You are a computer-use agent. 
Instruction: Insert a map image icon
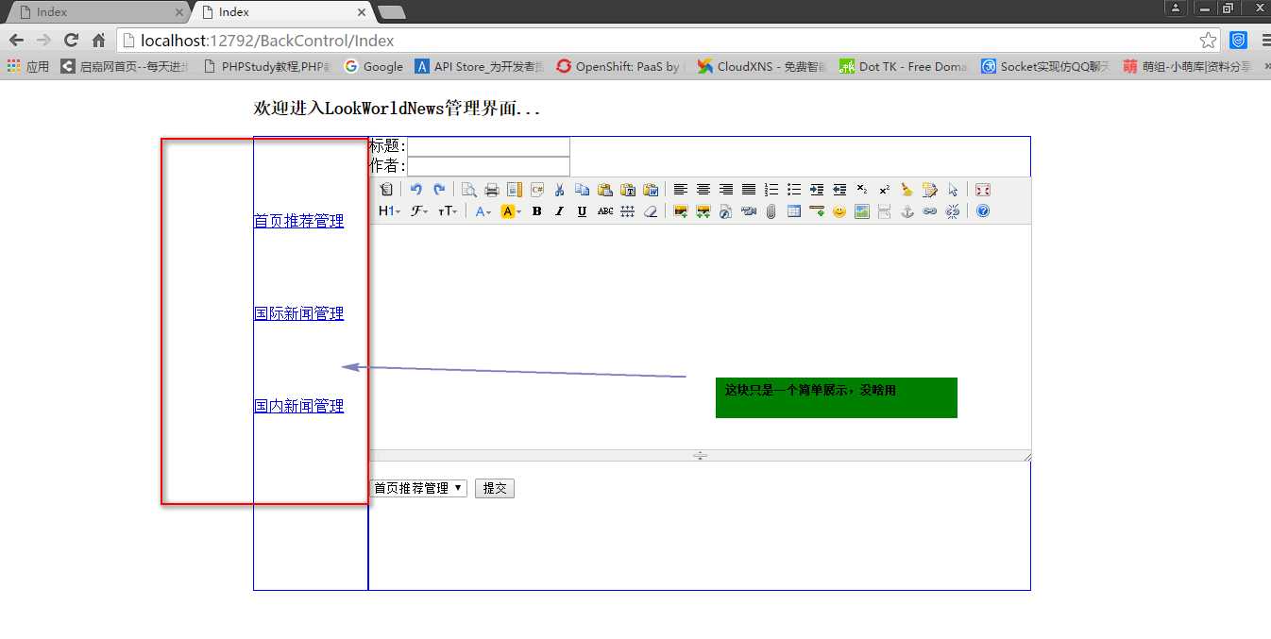(x=862, y=211)
